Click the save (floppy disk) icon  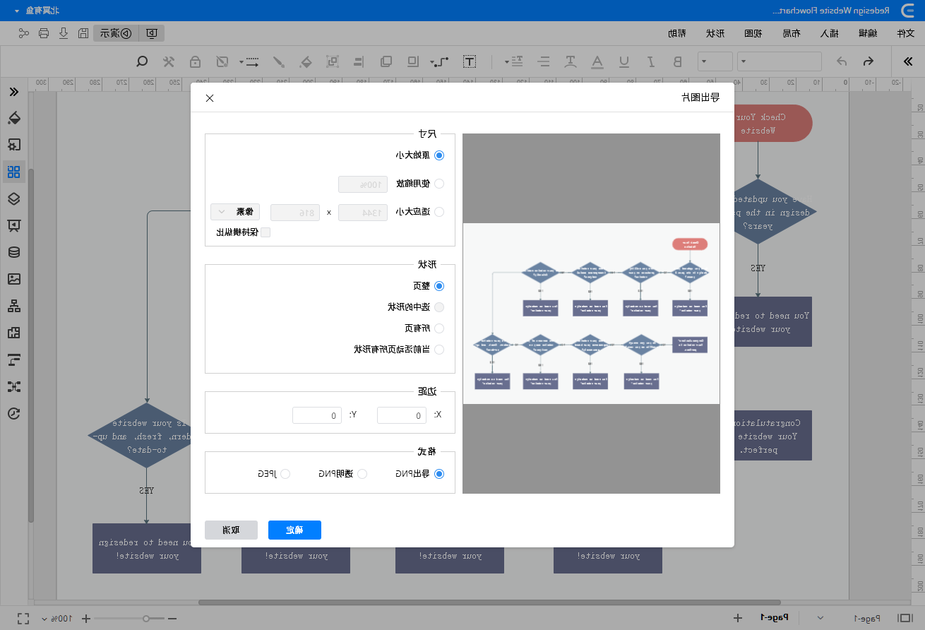83,33
